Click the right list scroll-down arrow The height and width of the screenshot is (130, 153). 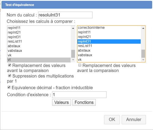click(x=143, y=60)
